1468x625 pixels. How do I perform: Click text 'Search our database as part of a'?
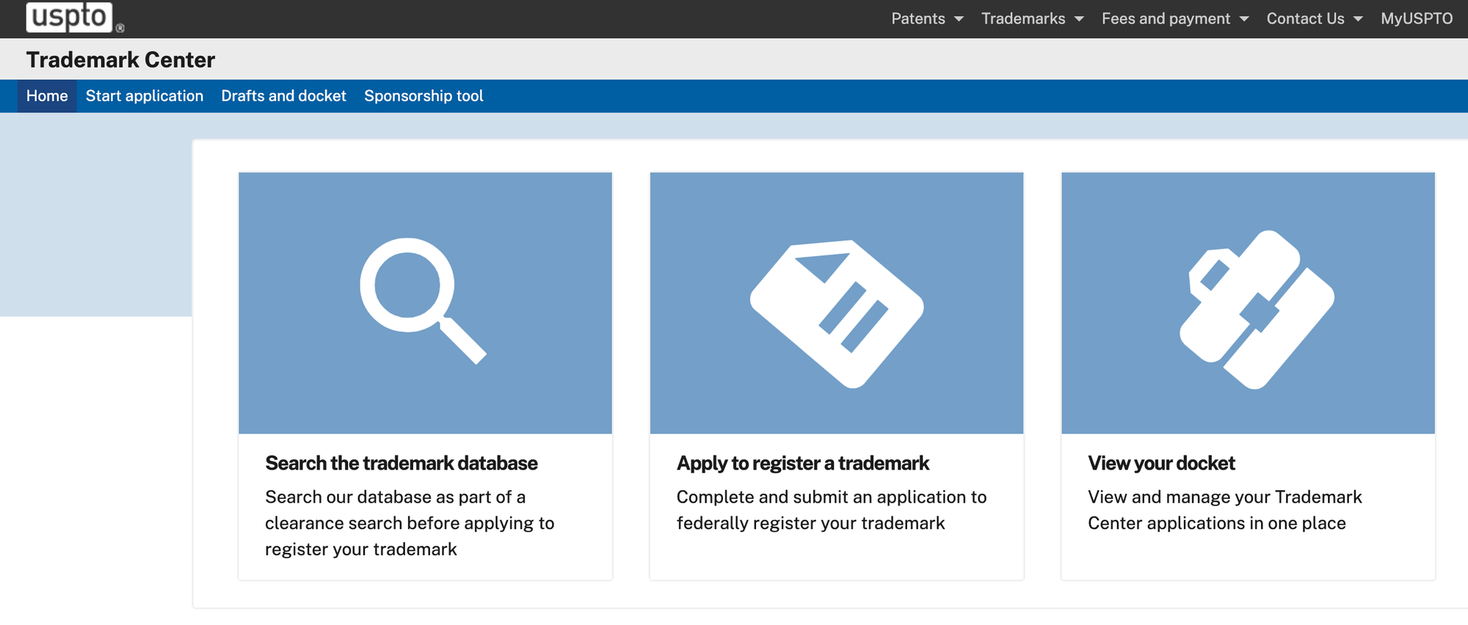point(395,497)
